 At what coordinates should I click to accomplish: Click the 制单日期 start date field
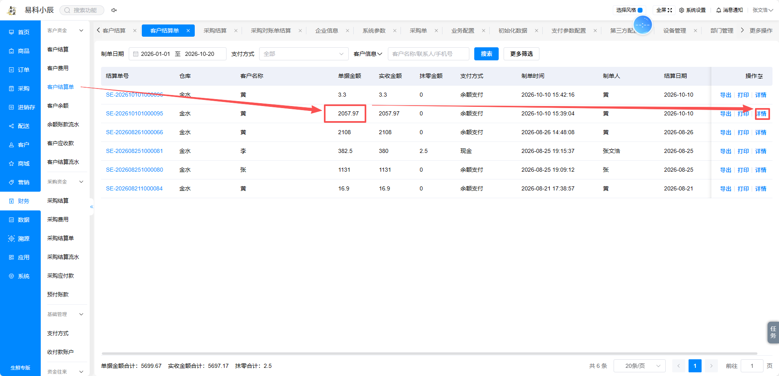(155, 54)
